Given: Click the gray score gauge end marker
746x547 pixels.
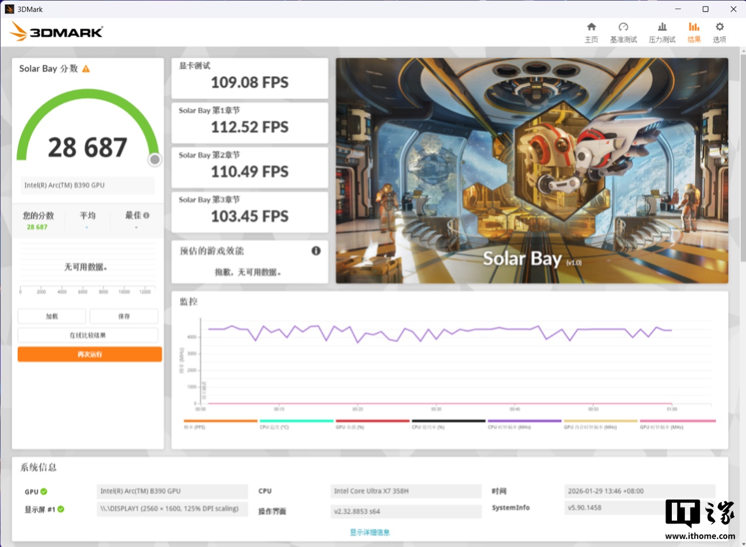Looking at the screenshot, I should (155, 159).
